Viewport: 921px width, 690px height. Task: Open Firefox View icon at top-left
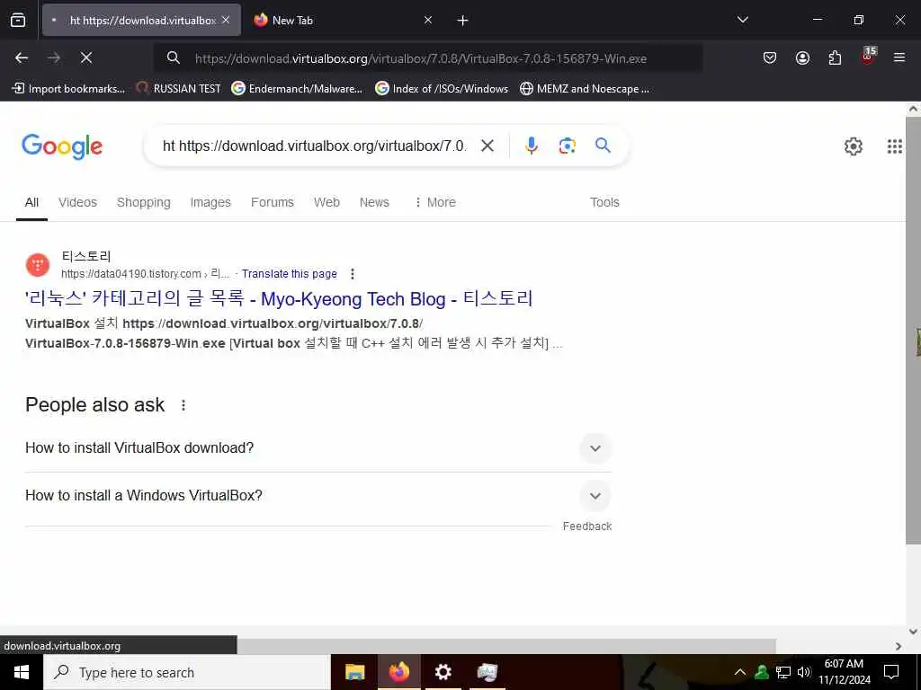pyautogui.click(x=18, y=21)
